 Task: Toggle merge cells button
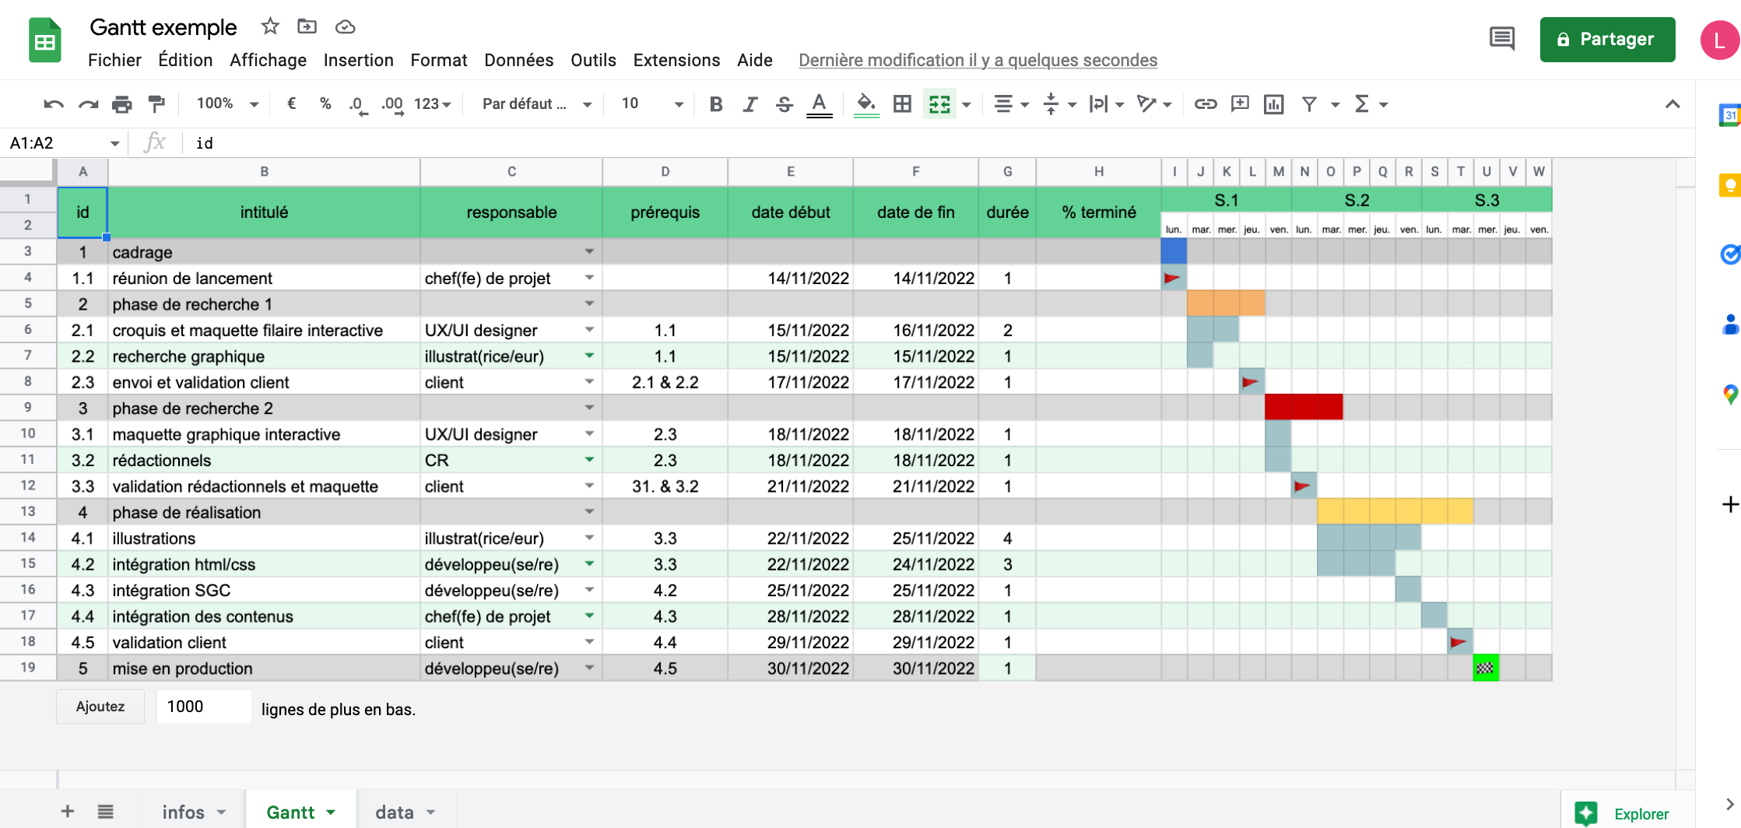(939, 104)
